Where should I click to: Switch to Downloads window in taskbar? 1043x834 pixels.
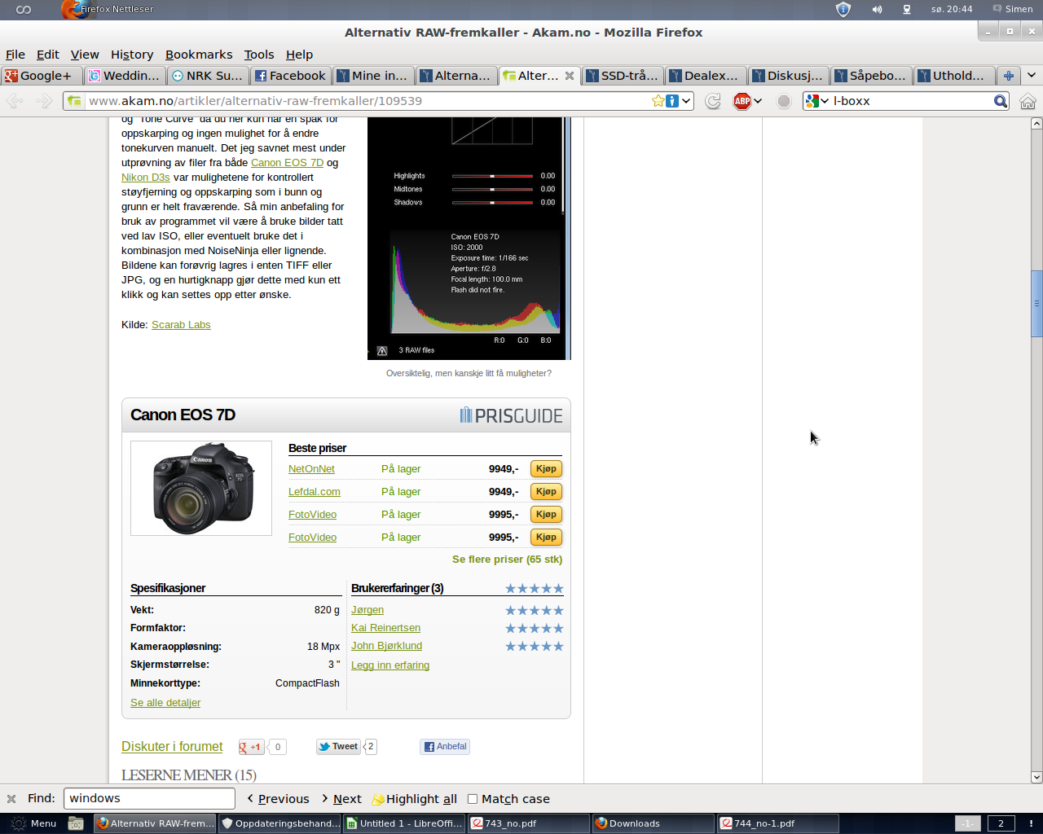click(x=652, y=823)
